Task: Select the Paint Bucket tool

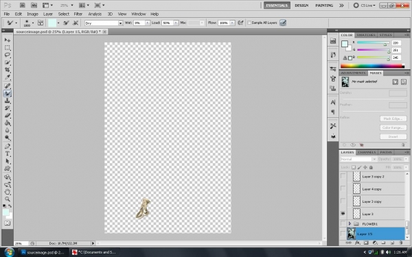Action: pos(8,123)
